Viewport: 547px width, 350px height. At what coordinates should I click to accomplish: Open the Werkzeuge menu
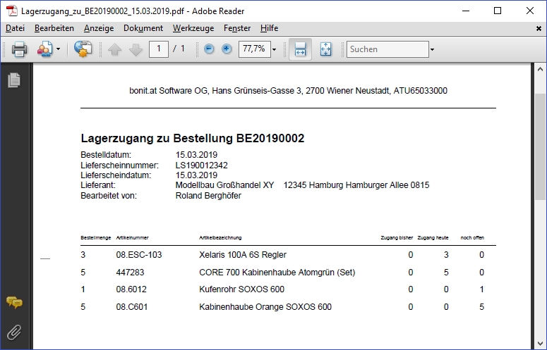coord(193,28)
